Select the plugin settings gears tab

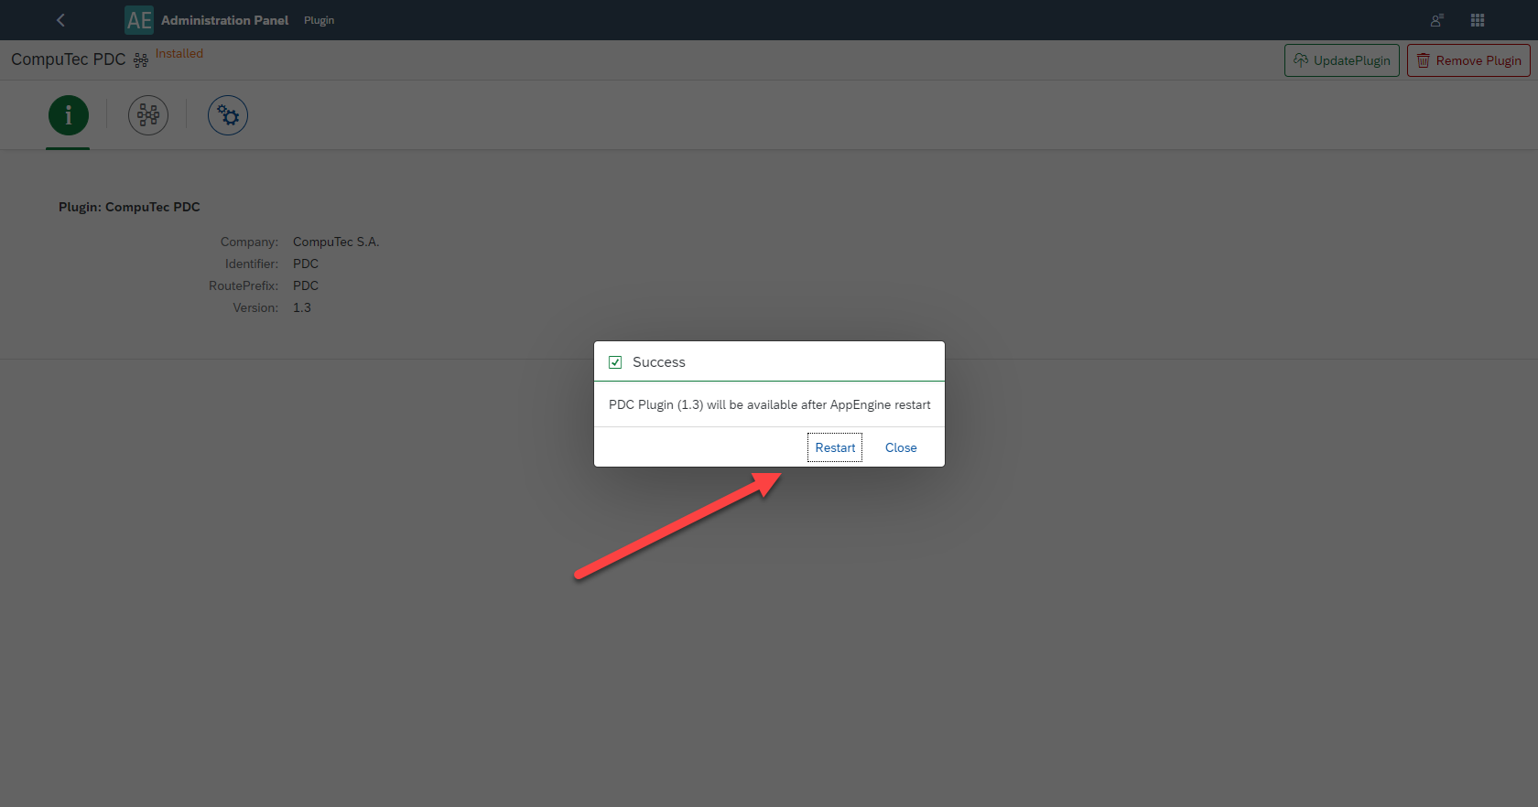[x=228, y=115]
